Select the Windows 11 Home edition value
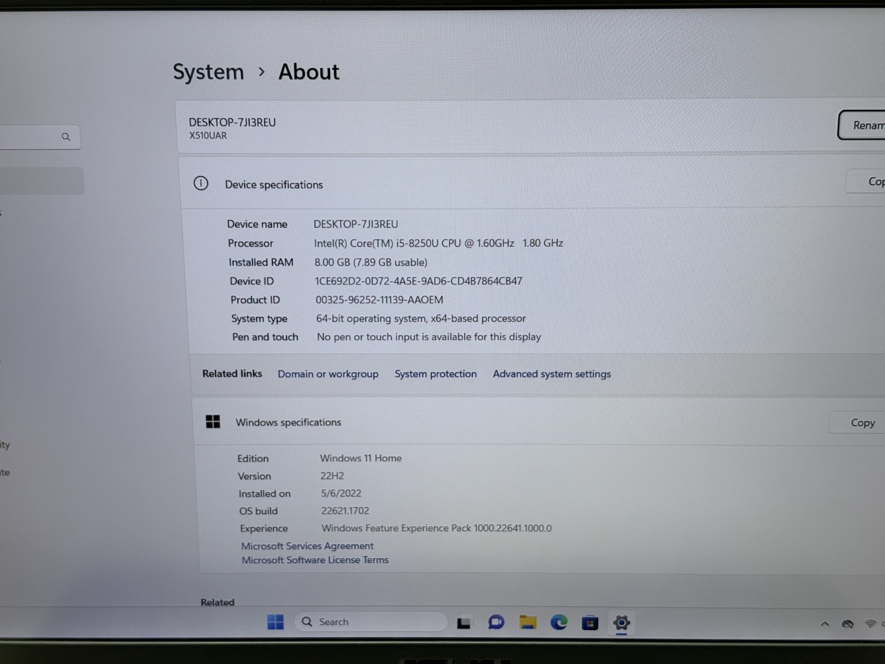 361,458
